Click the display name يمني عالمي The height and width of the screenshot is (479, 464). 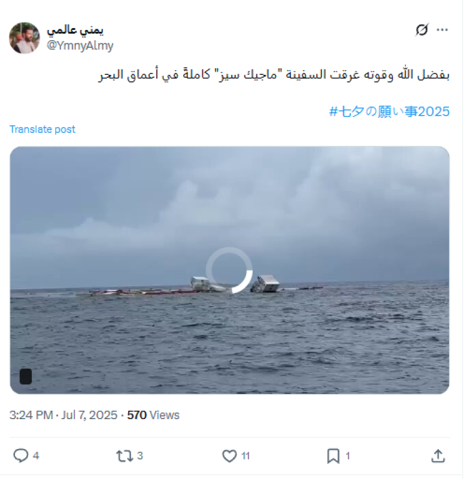tap(75, 31)
